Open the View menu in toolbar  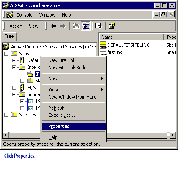pyautogui.click(x=33, y=26)
